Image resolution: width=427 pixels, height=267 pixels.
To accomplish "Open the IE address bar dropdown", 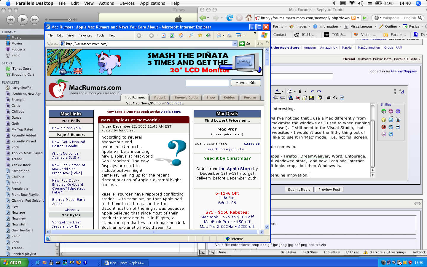I will pyautogui.click(x=235, y=44).
